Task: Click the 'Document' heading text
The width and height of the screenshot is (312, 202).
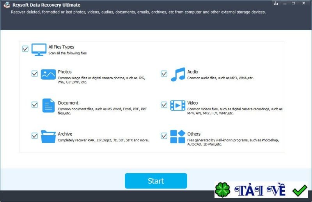Action: tap(68, 103)
